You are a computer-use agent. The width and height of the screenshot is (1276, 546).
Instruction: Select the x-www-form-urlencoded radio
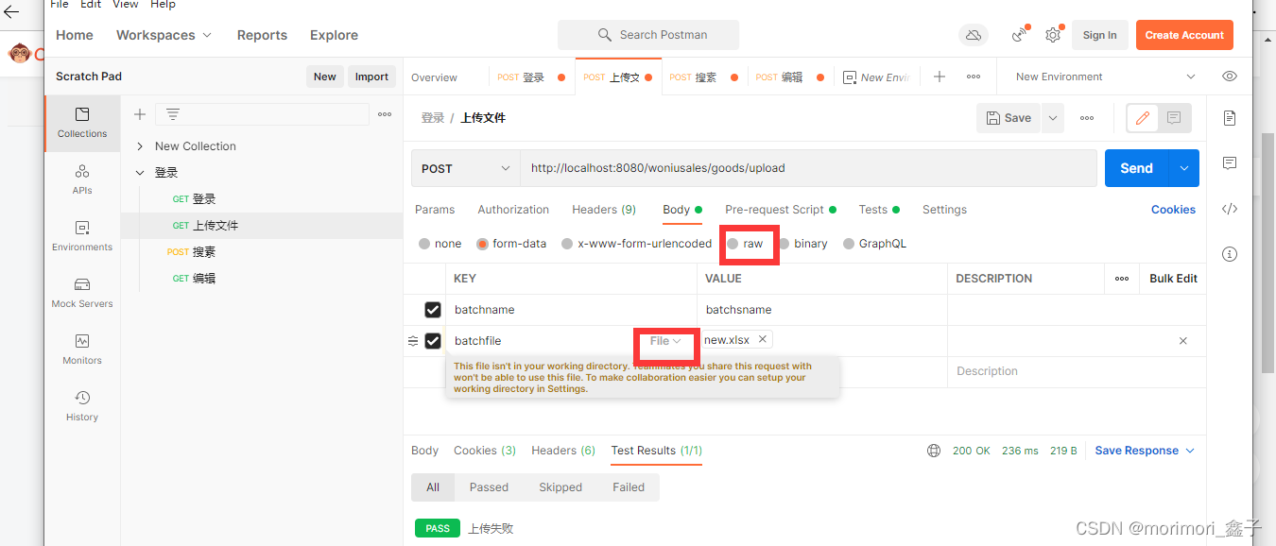567,244
